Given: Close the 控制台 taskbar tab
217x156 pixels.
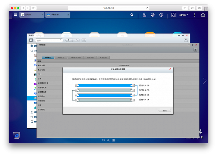Looking at the screenshot, I should (42, 15).
